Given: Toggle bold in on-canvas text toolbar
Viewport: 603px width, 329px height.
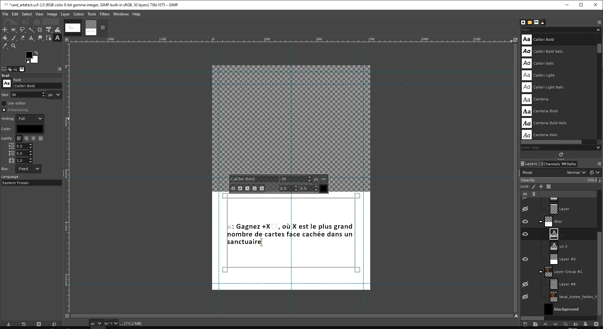Looking at the screenshot, I should (240, 188).
